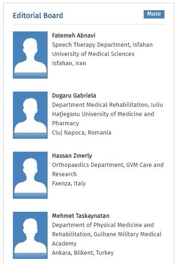Open Fatemeh Abnavi's profile avatar
The width and height of the screenshot is (177, 264).
tap(31, 55)
